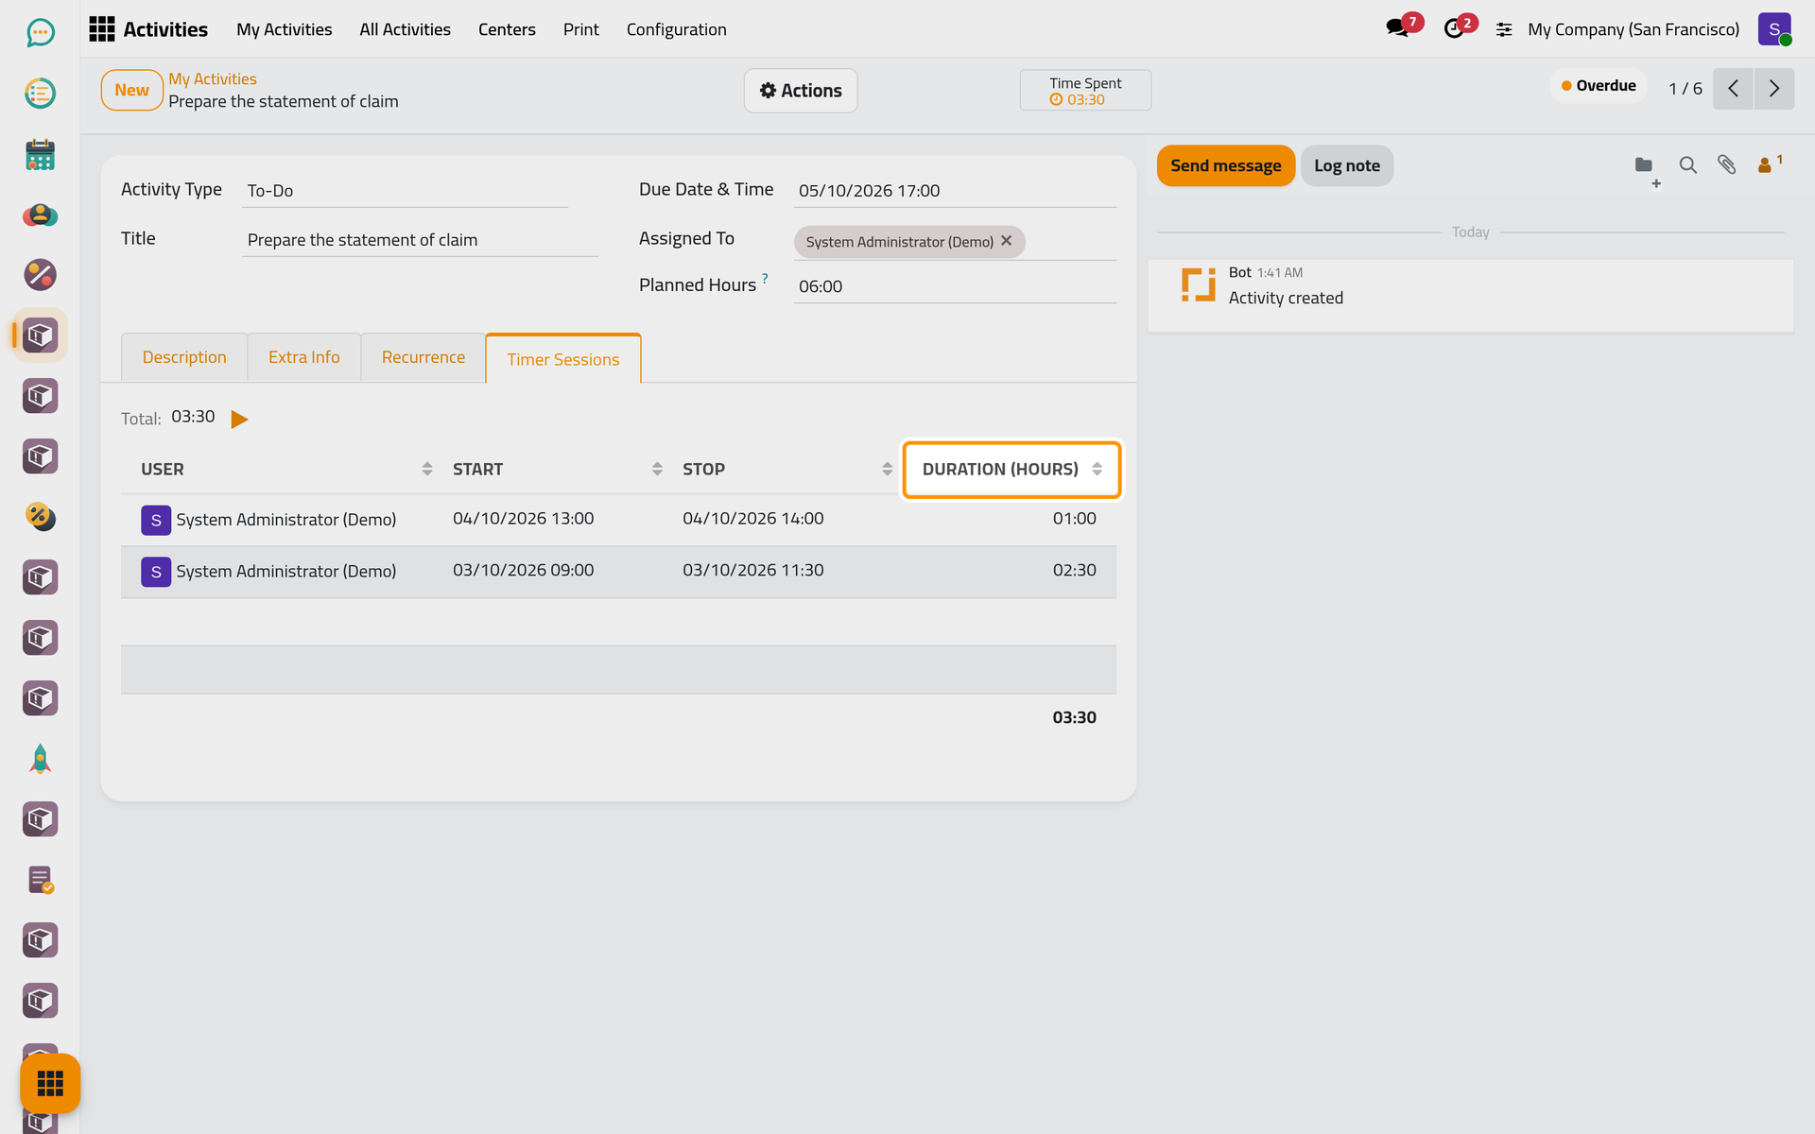Open activities clock icon with 2 badge
Viewport: 1815px width, 1134px height.
(1454, 28)
